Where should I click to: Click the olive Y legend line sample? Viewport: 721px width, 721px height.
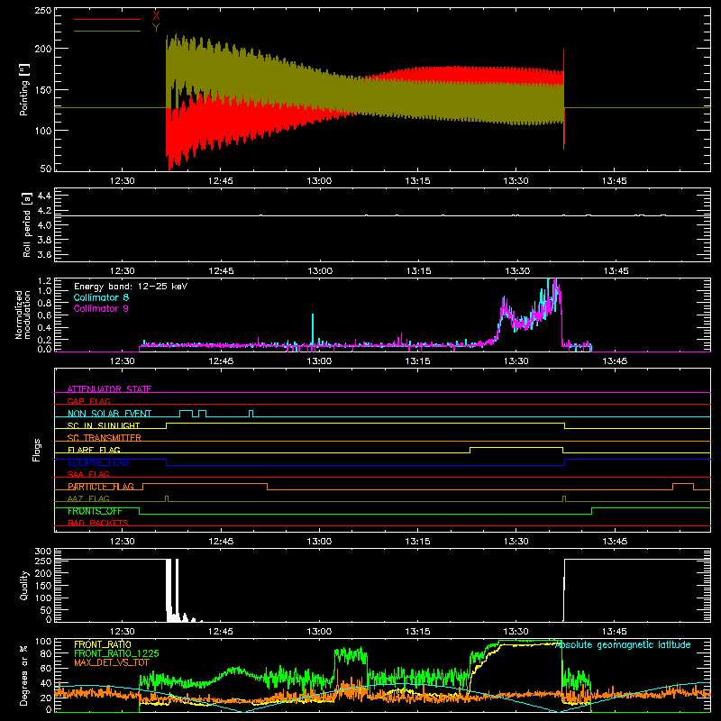pos(107,31)
